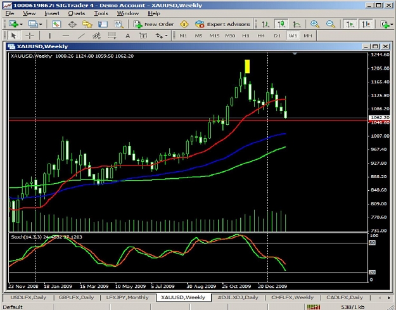Switch to the H4 timeframe

pos(261,36)
